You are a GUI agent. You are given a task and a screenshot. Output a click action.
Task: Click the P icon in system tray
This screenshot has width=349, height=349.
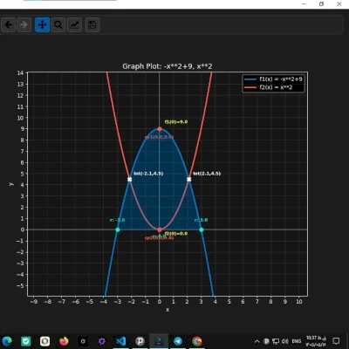click(x=266, y=341)
